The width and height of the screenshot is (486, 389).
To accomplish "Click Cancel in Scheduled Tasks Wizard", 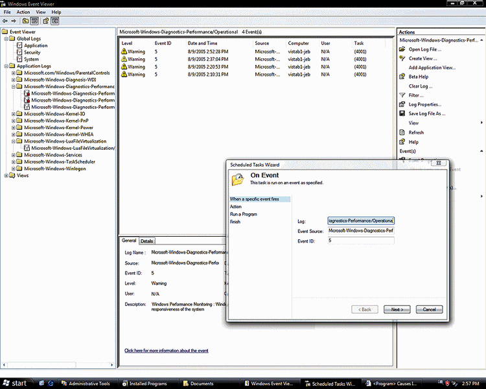I will pos(429,309).
